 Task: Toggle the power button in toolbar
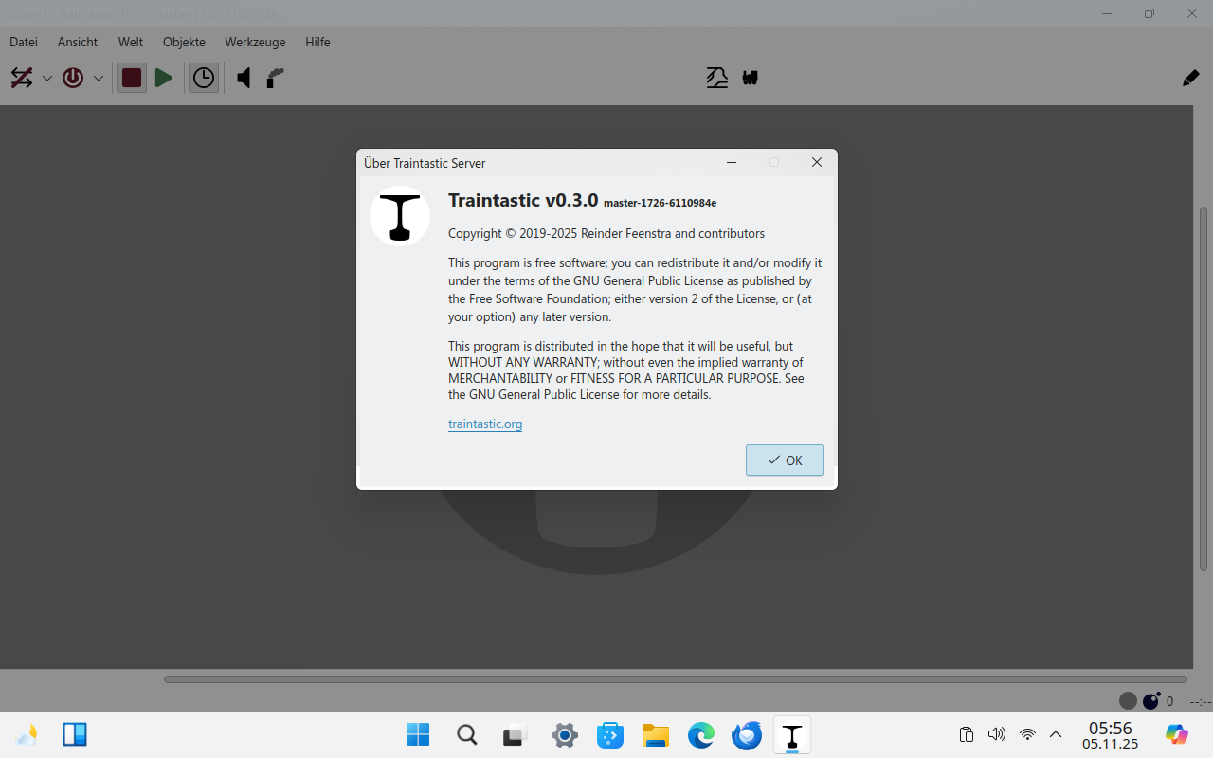pyautogui.click(x=73, y=78)
